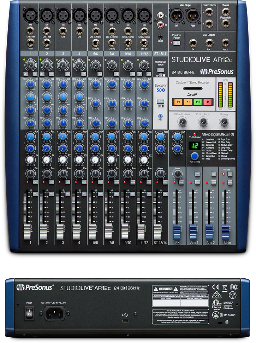Click channel 1 Pan knob

tap(30, 174)
